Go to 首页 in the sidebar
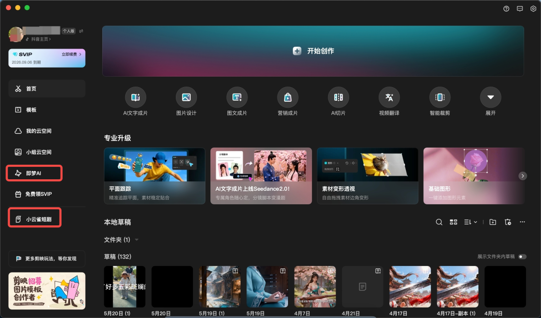This screenshot has height=318, width=541. (47, 89)
